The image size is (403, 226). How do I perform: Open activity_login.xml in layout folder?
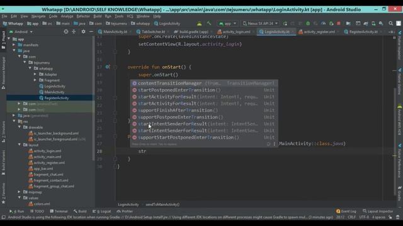(x=47, y=151)
